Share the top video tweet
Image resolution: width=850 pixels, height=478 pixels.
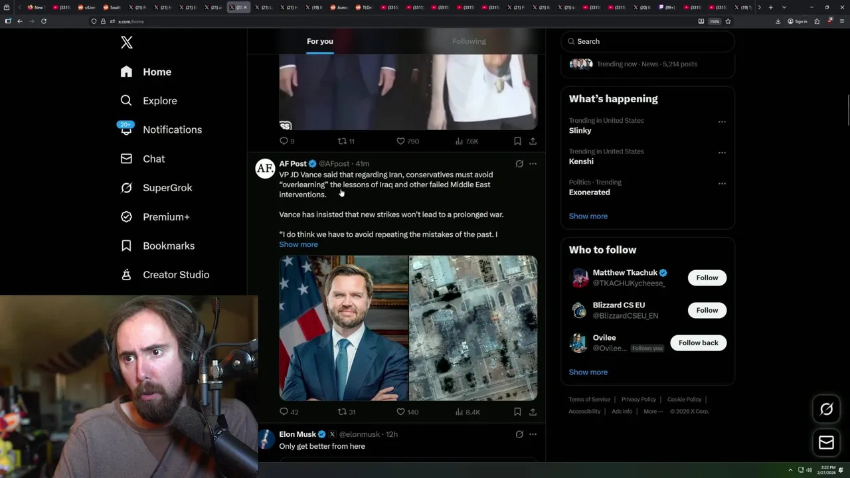(x=533, y=141)
